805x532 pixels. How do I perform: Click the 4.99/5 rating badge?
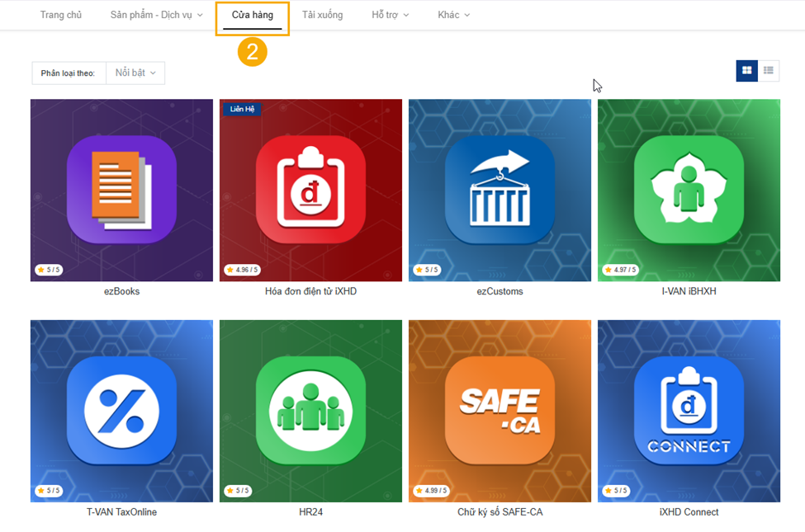tap(431, 491)
